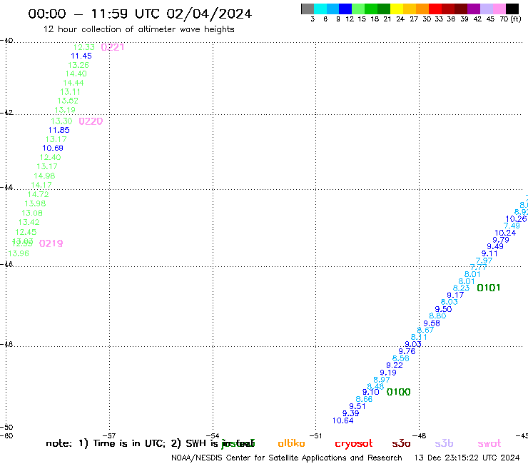Click the '70 (ft)' color scale label
The width and height of the screenshot is (528, 464).
[x=510, y=19]
